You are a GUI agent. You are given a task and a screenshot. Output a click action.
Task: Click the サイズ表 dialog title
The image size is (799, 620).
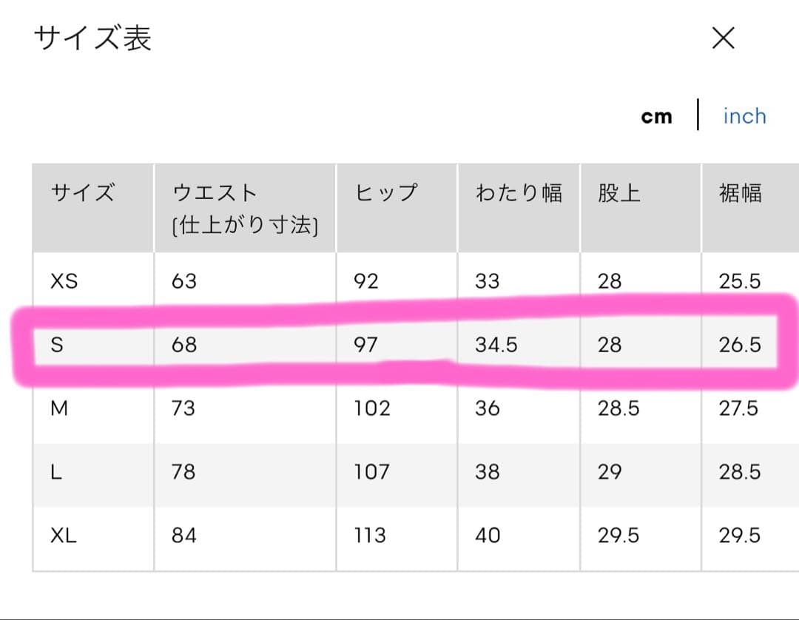pyautogui.click(x=92, y=38)
